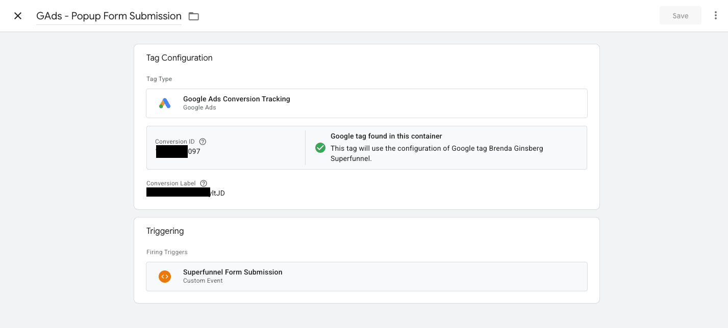This screenshot has height=328, width=728.
Task: Click the Tag Configuration heading
Action: click(x=179, y=58)
